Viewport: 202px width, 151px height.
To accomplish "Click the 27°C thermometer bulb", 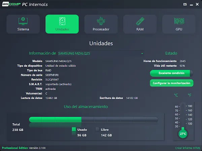I will [x=183, y=134].
